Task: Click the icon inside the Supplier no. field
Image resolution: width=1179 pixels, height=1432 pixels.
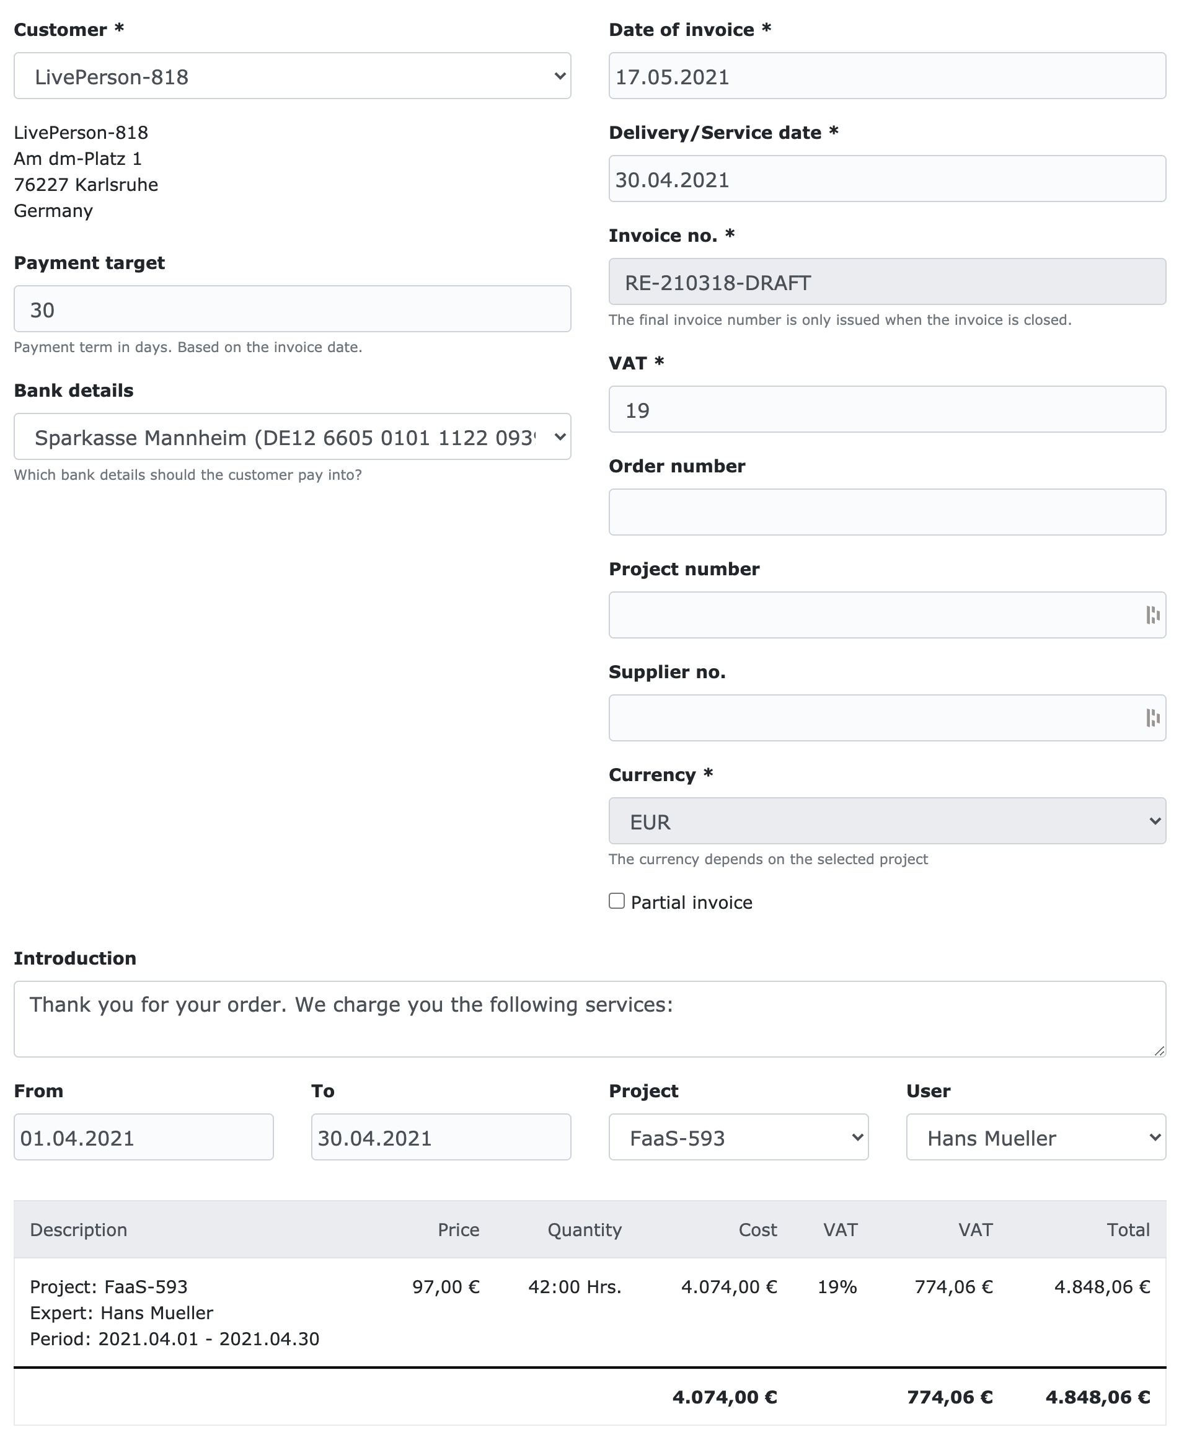Action: [x=1154, y=718]
